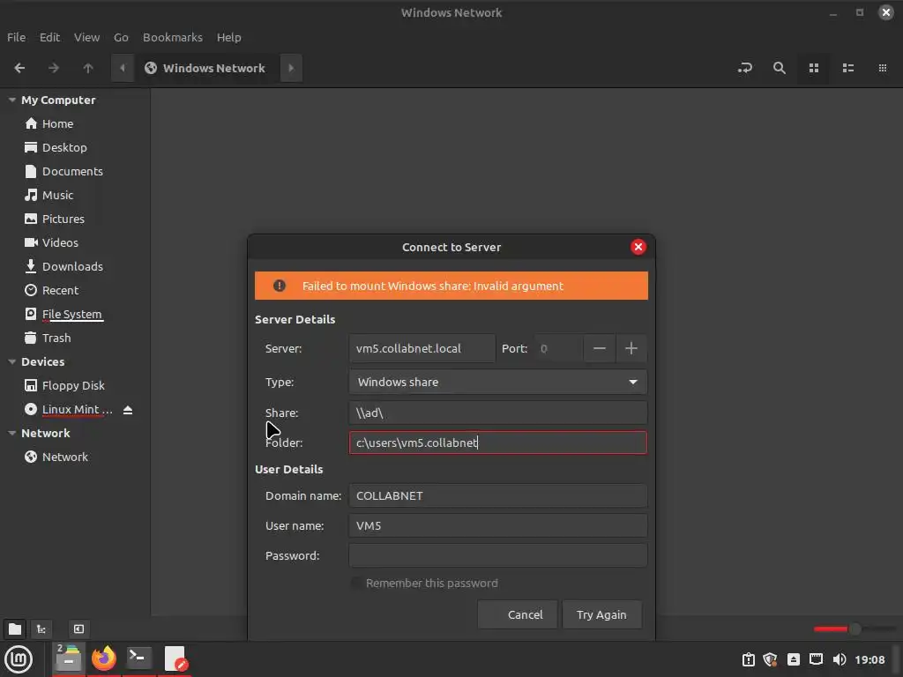Increase the port number with plus
Image resolution: width=903 pixels, height=677 pixels.
(631, 348)
